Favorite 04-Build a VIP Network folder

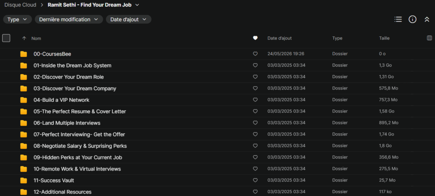255,100
